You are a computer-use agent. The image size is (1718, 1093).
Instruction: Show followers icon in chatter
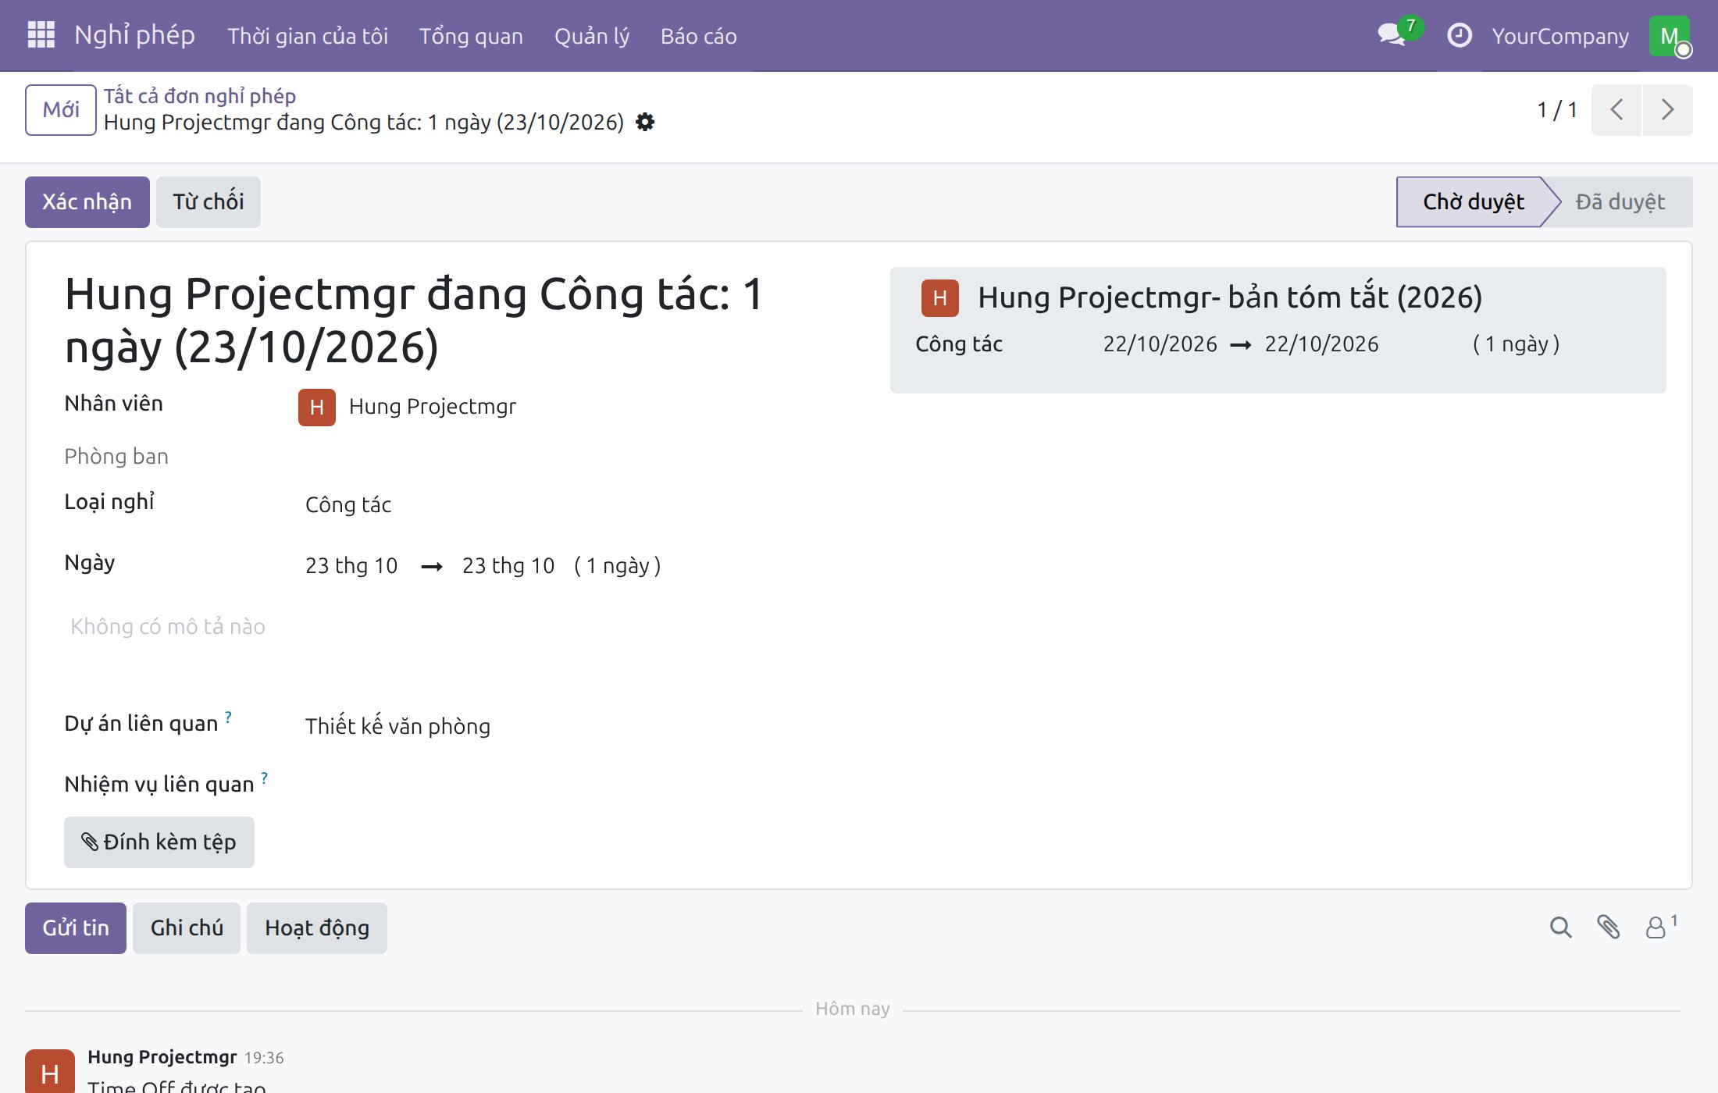[1660, 927]
